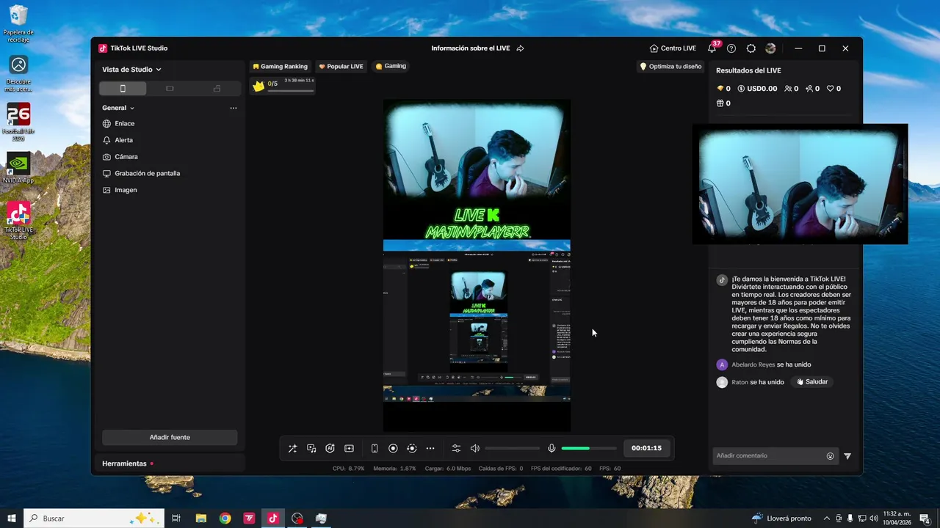Click the gift box count icon

point(723,103)
